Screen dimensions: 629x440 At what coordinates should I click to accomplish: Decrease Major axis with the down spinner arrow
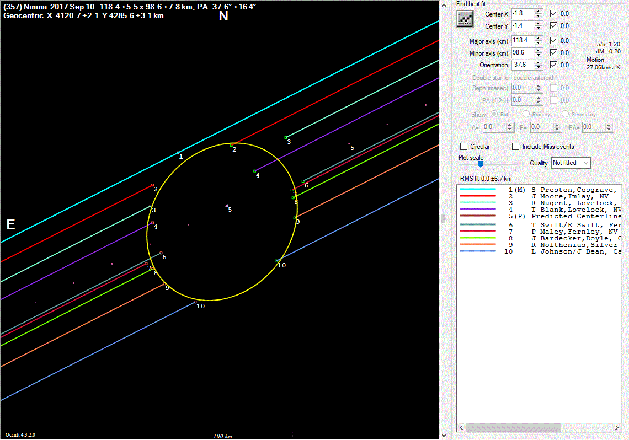pos(539,43)
